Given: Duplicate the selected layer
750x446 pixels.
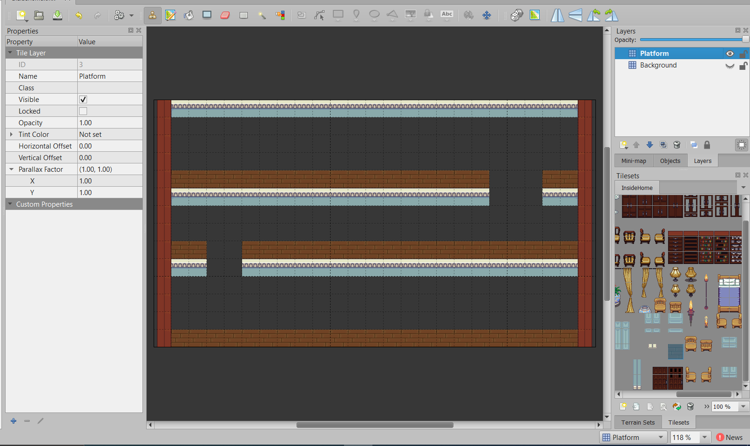Looking at the screenshot, I should [x=663, y=145].
